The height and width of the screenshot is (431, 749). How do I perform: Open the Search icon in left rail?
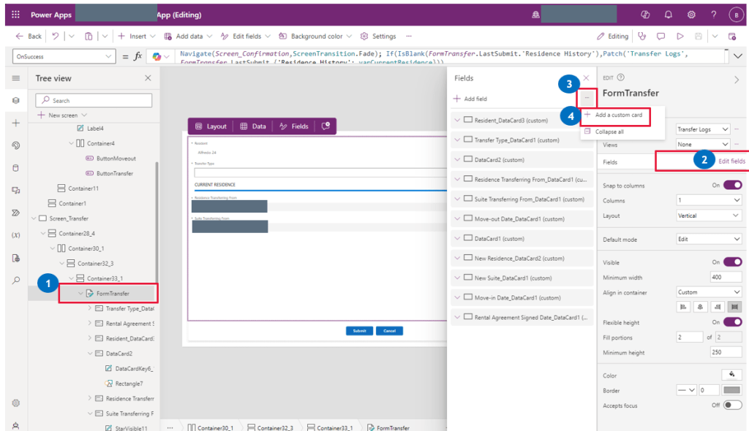pos(16,281)
